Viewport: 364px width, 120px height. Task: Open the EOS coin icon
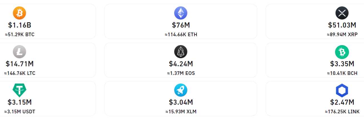click(x=181, y=52)
